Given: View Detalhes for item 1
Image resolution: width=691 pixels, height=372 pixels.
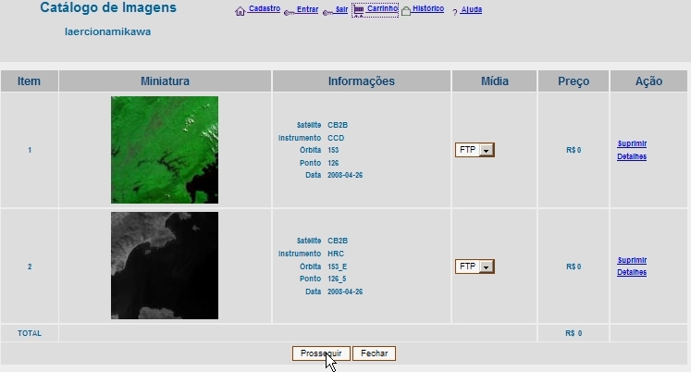Looking at the screenshot, I should [632, 156].
